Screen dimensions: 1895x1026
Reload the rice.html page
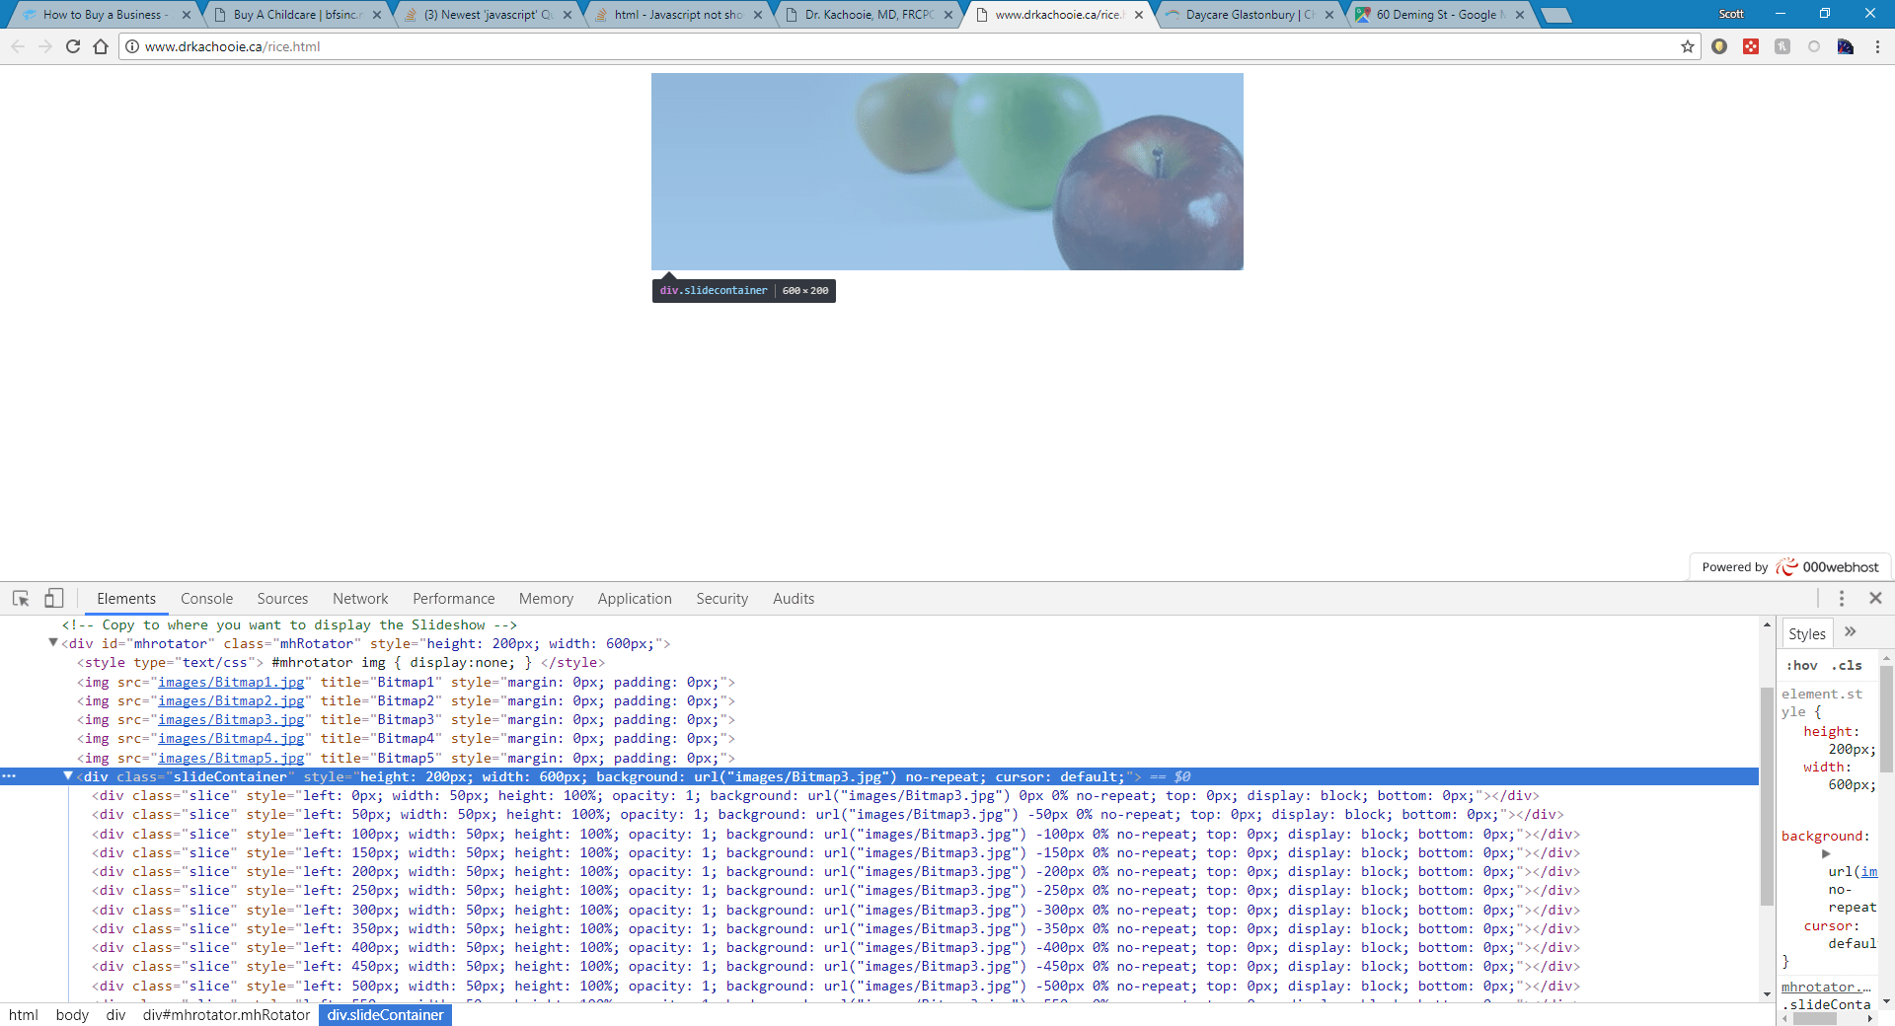pyautogui.click(x=72, y=46)
